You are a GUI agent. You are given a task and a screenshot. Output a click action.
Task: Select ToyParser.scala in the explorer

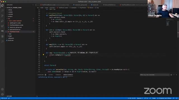(x=14, y=32)
